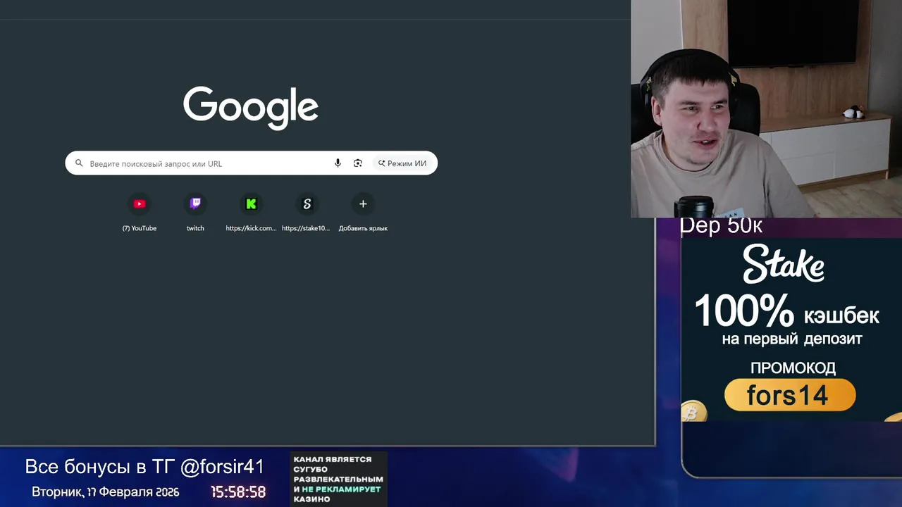
Task: Click the 'КАНАЛ ЯВЛЯЕТСЯ СУГУБО РАЗВЛЕКАТЕЛЬНЫМ' disclaimer
Action: [x=338, y=479]
